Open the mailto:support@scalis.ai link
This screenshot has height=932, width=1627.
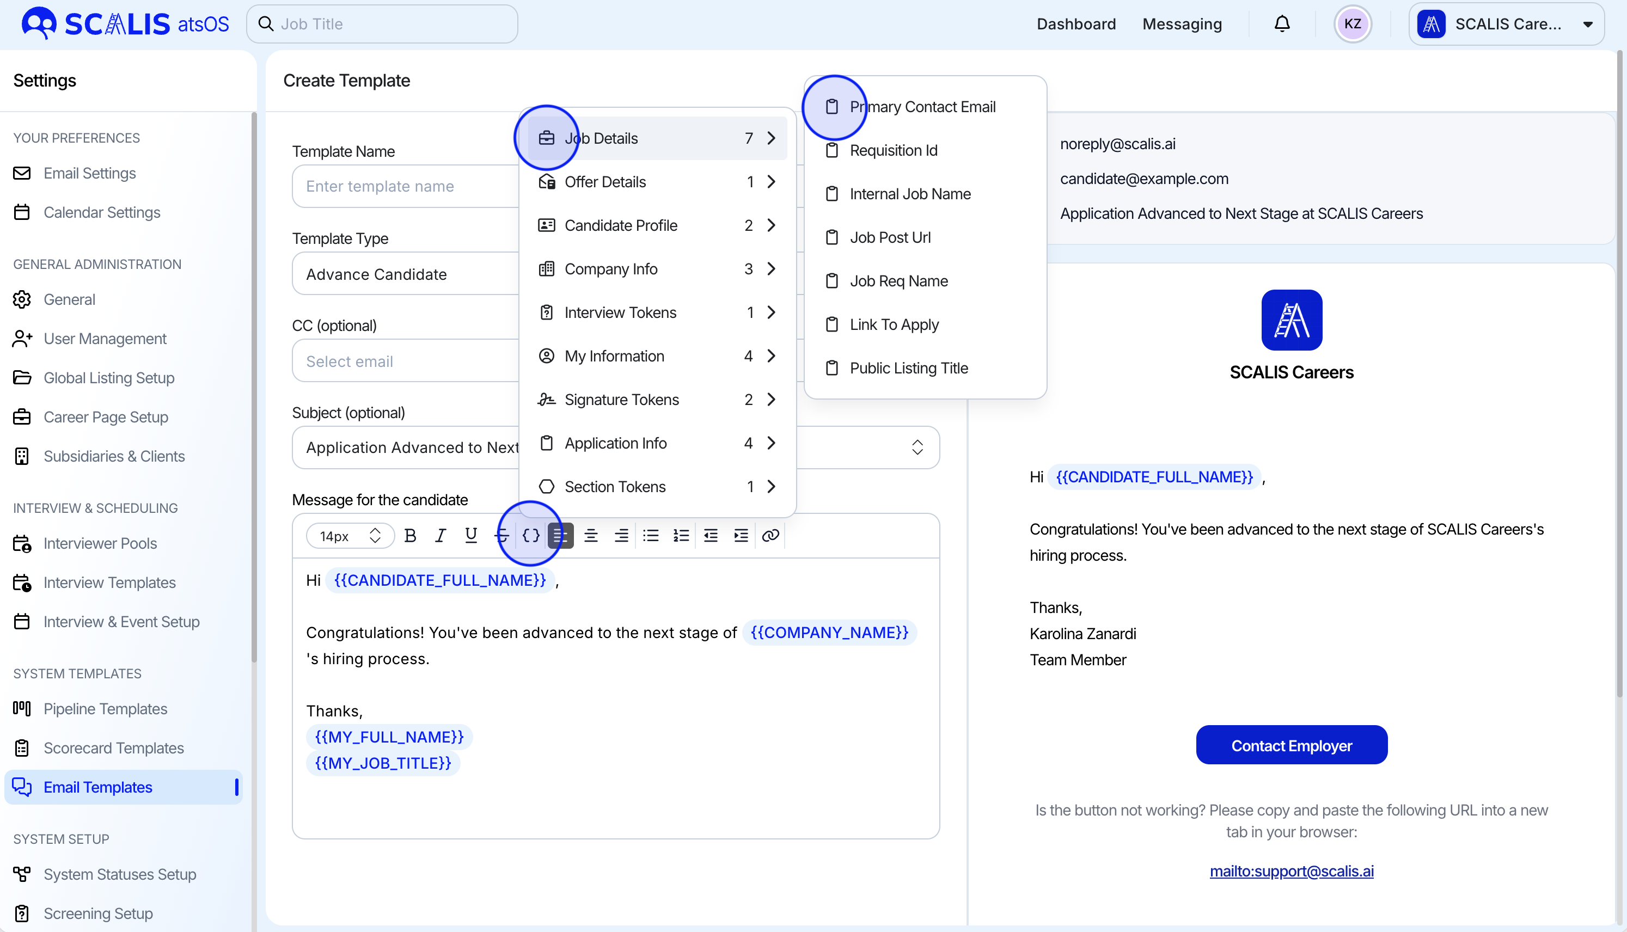(x=1291, y=871)
